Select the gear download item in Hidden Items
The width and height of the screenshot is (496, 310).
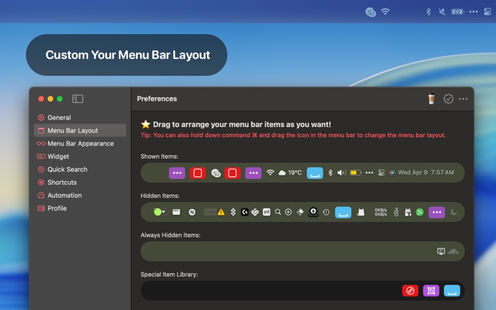[313, 212]
